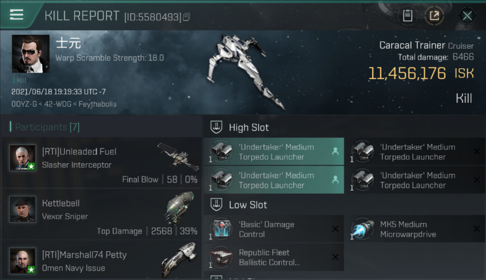Open the clipboard notes icon
The width and height of the screenshot is (486, 280).
click(x=407, y=16)
